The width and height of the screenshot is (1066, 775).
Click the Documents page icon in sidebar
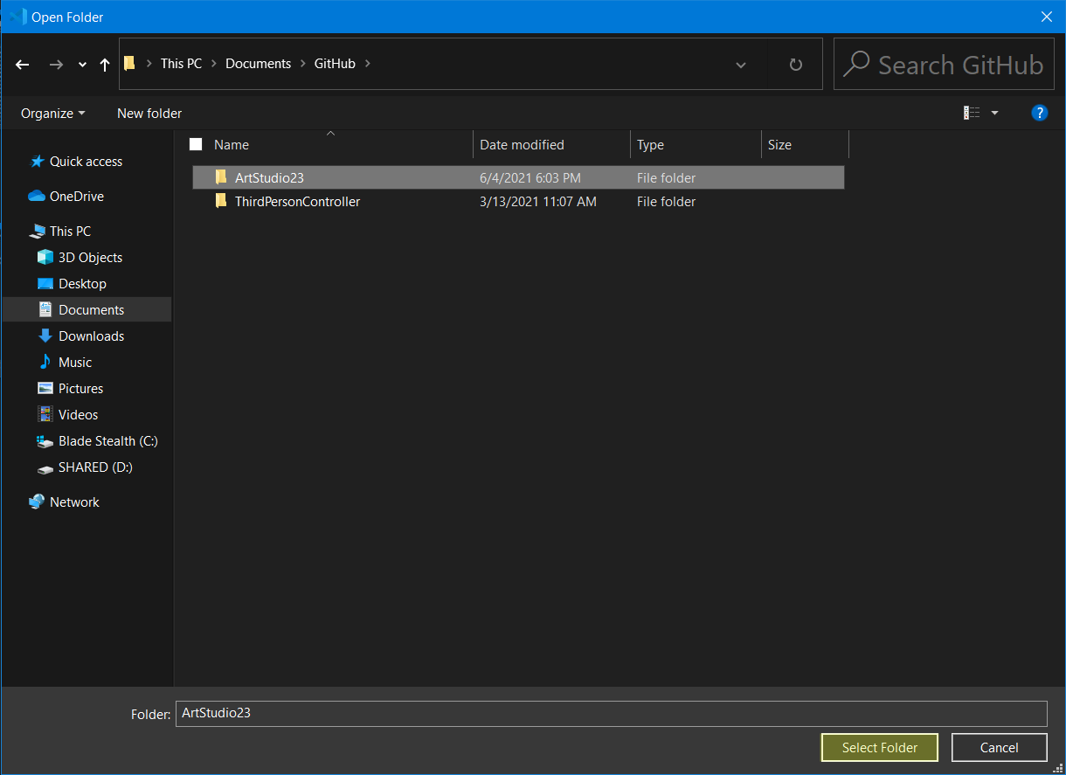[x=45, y=309]
